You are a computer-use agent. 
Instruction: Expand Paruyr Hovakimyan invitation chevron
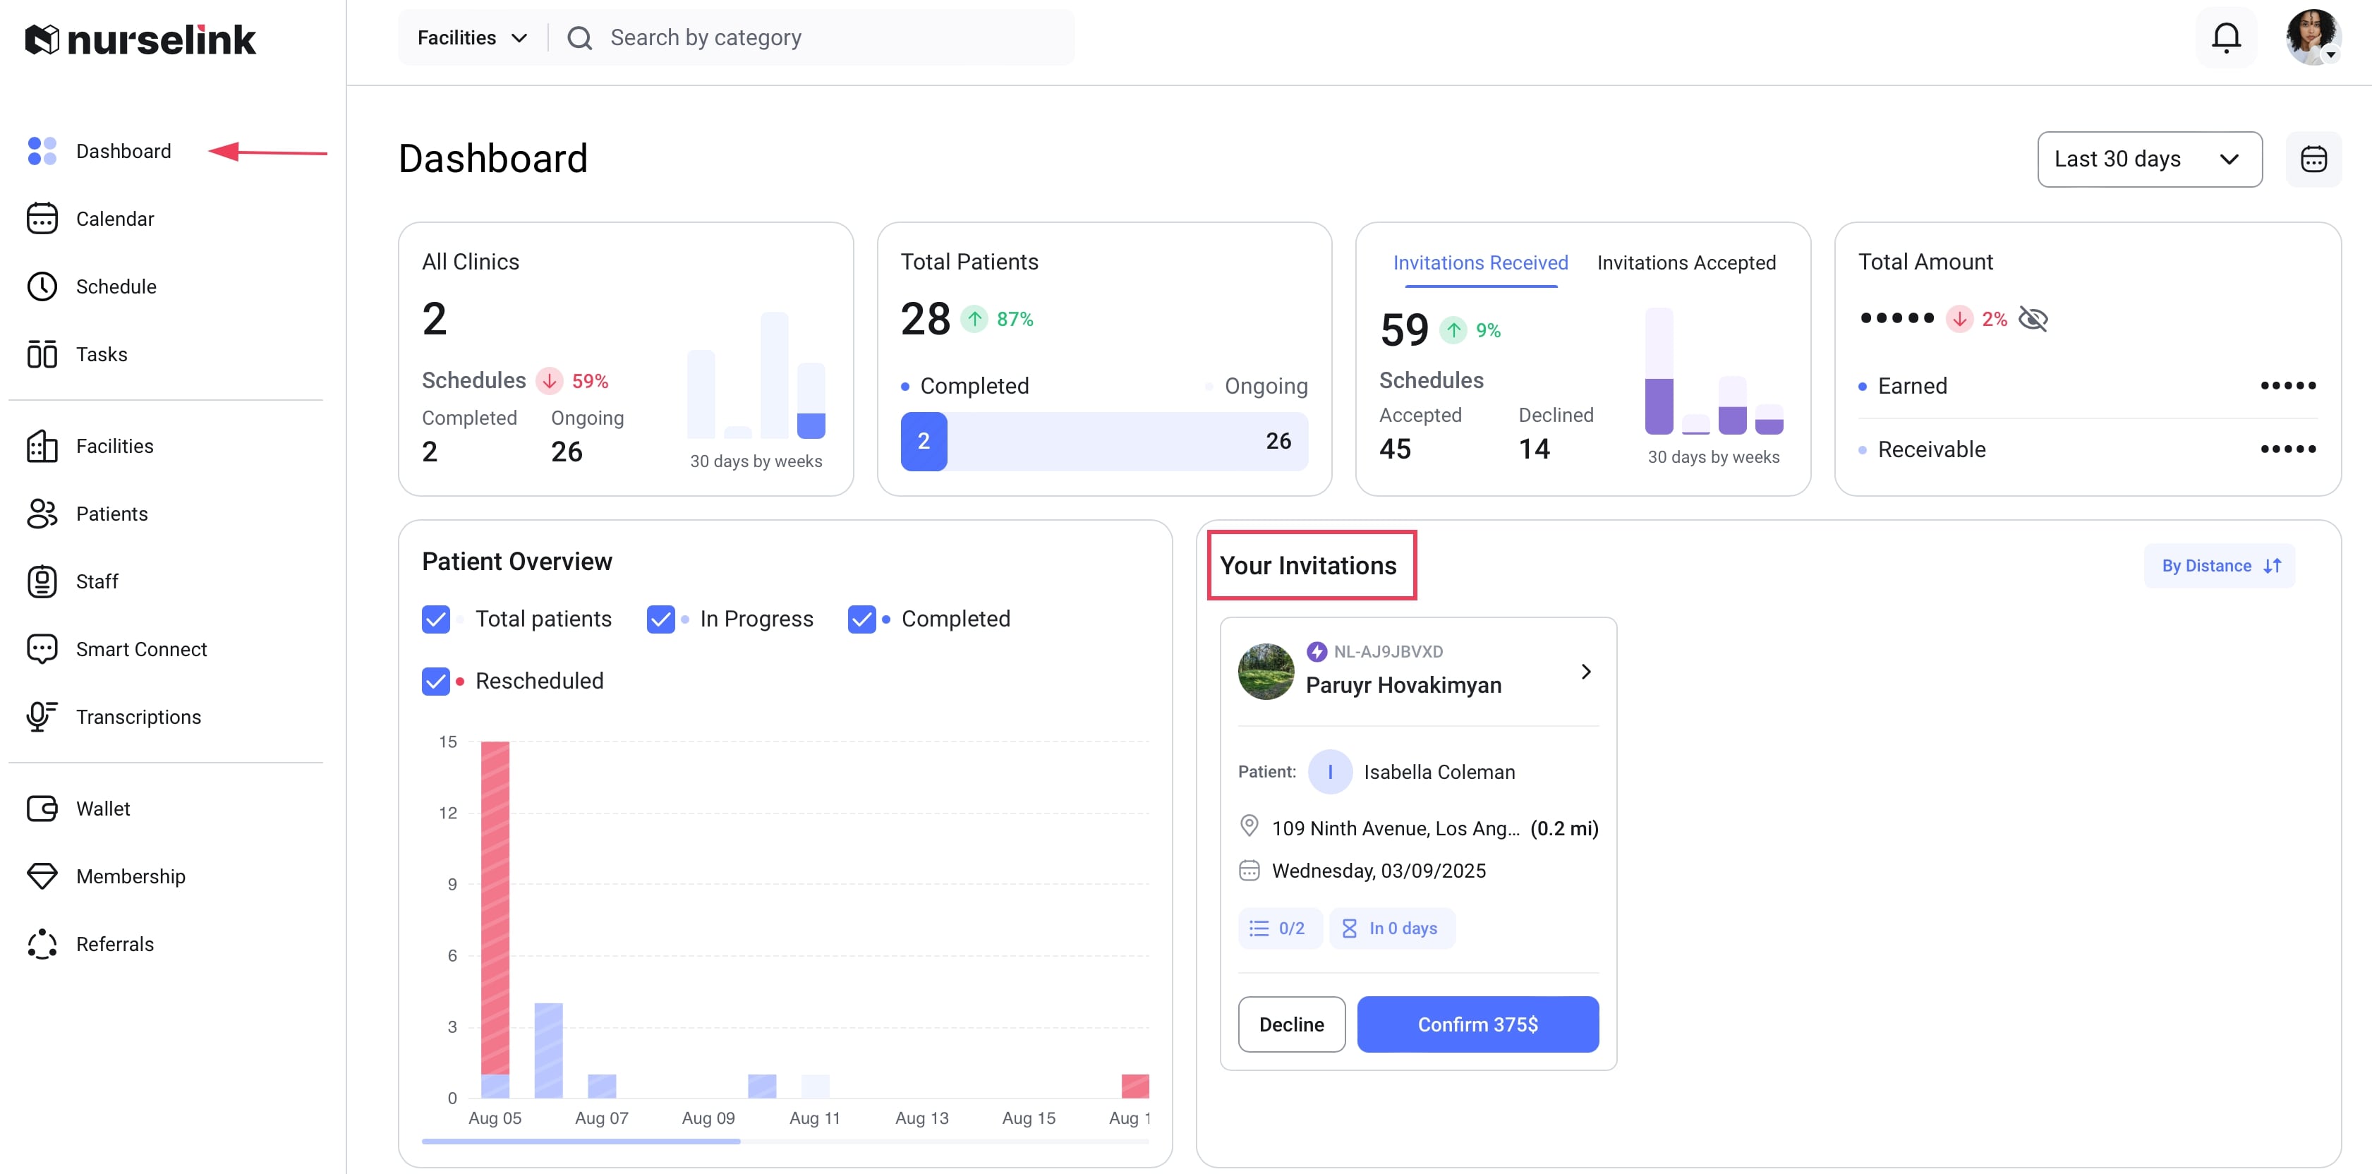1585,671
